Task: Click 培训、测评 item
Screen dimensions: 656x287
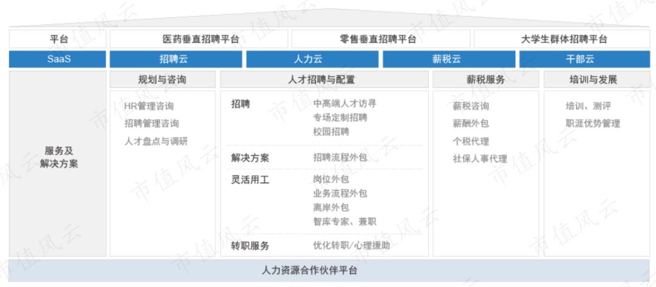Action: coord(588,106)
